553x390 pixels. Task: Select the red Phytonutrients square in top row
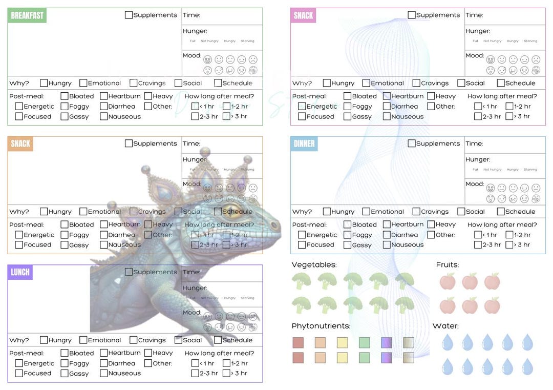[x=298, y=343]
